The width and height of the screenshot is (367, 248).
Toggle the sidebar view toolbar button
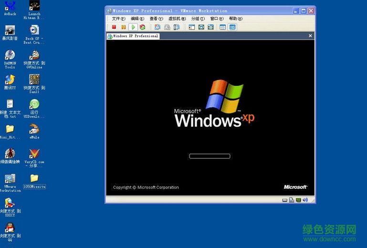[x=192, y=27]
